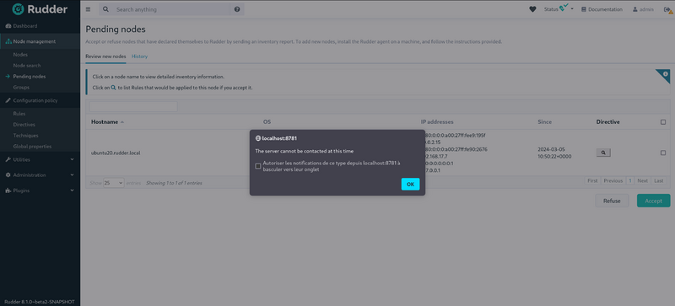Click the Rudder 8.1.0~beta2-SNAPSHOT version text
Viewport: 675px width, 306px height.
[40, 301]
